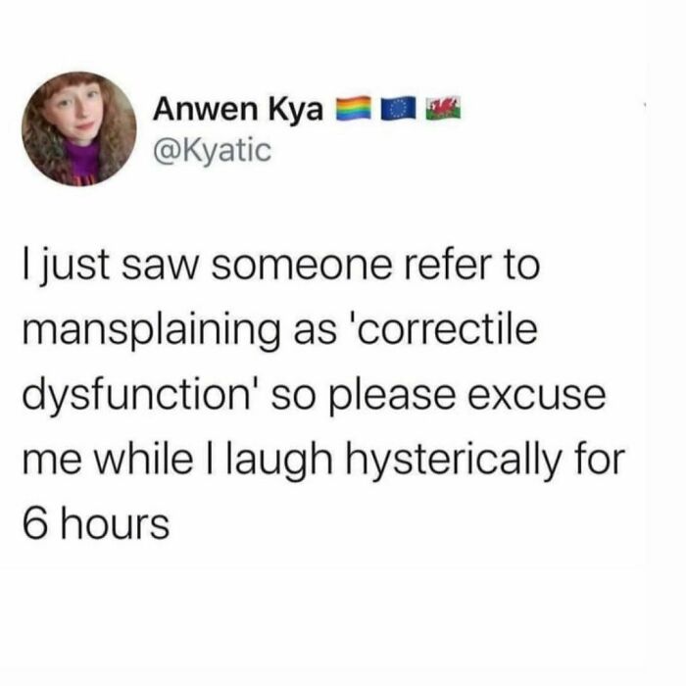Image resolution: width=686 pixels, height=686 pixels.
Task: Click the rainbow pride flag emoji
Action: pyautogui.click(x=353, y=109)
